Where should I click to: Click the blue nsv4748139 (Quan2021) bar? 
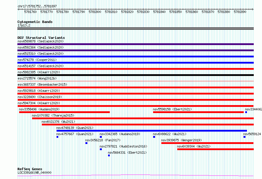click(152, 131)
